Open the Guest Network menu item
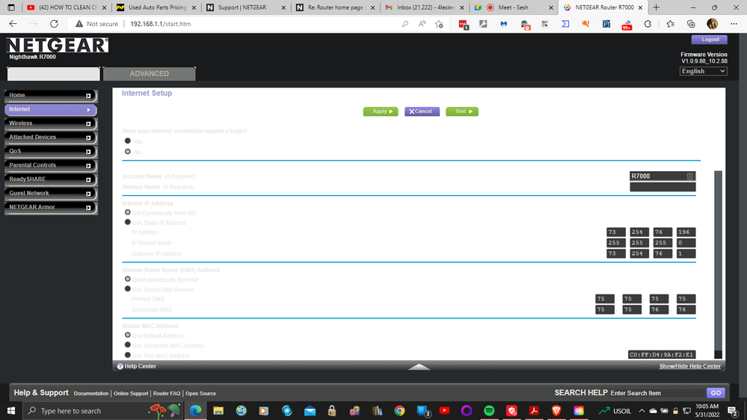Viewport: 747px width, 420px height. pos(51,194)
